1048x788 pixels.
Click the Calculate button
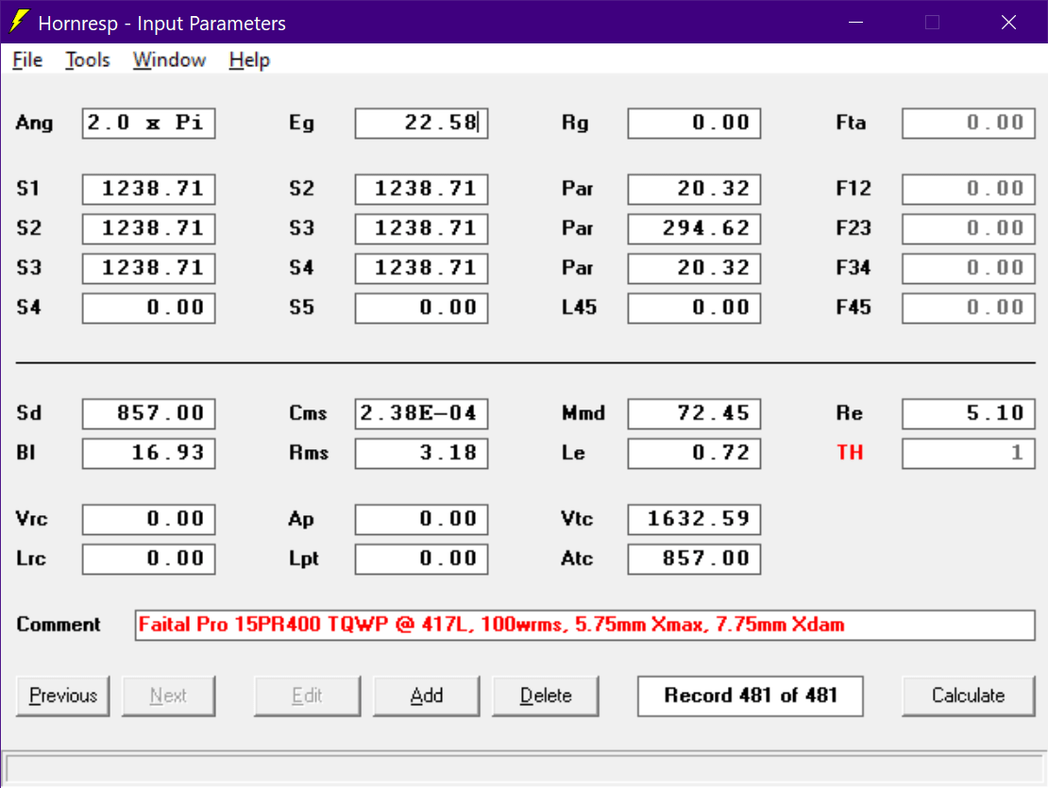tap(969, 696)
